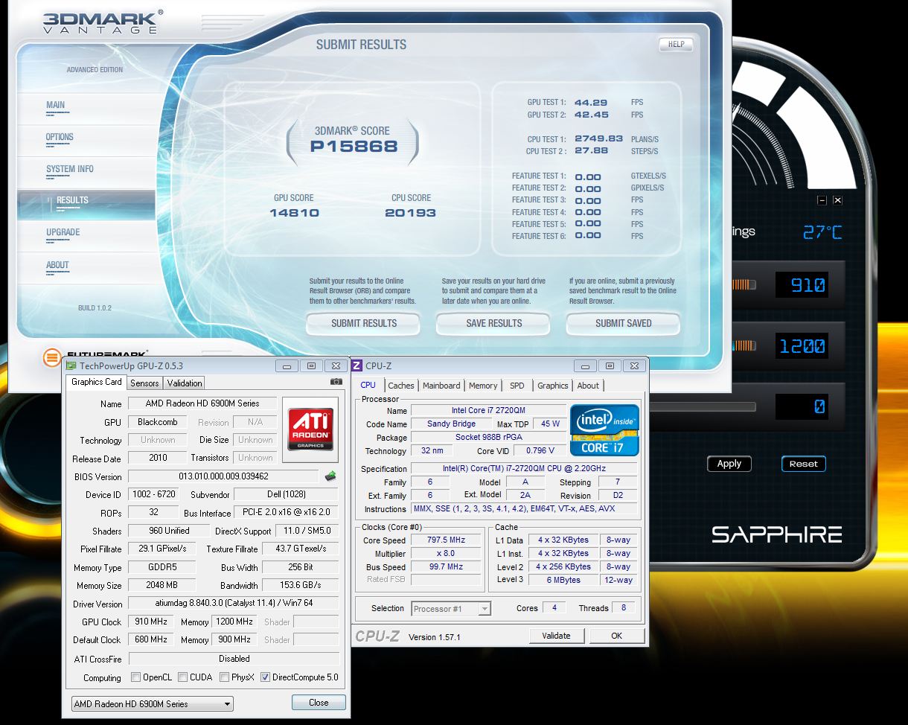Click the SUBMIT RESULTS button
Viewport: 908px width, 725px height.
[x=364, y=324]
